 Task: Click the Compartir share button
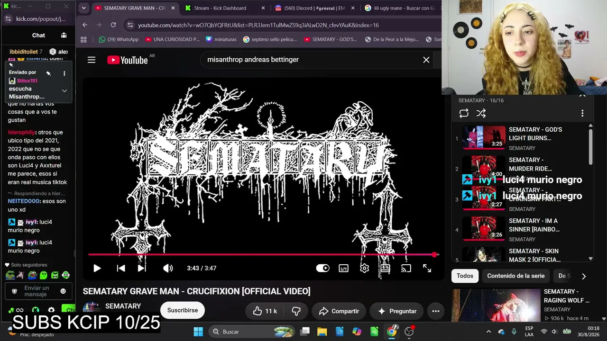click(x=339, y=311)
